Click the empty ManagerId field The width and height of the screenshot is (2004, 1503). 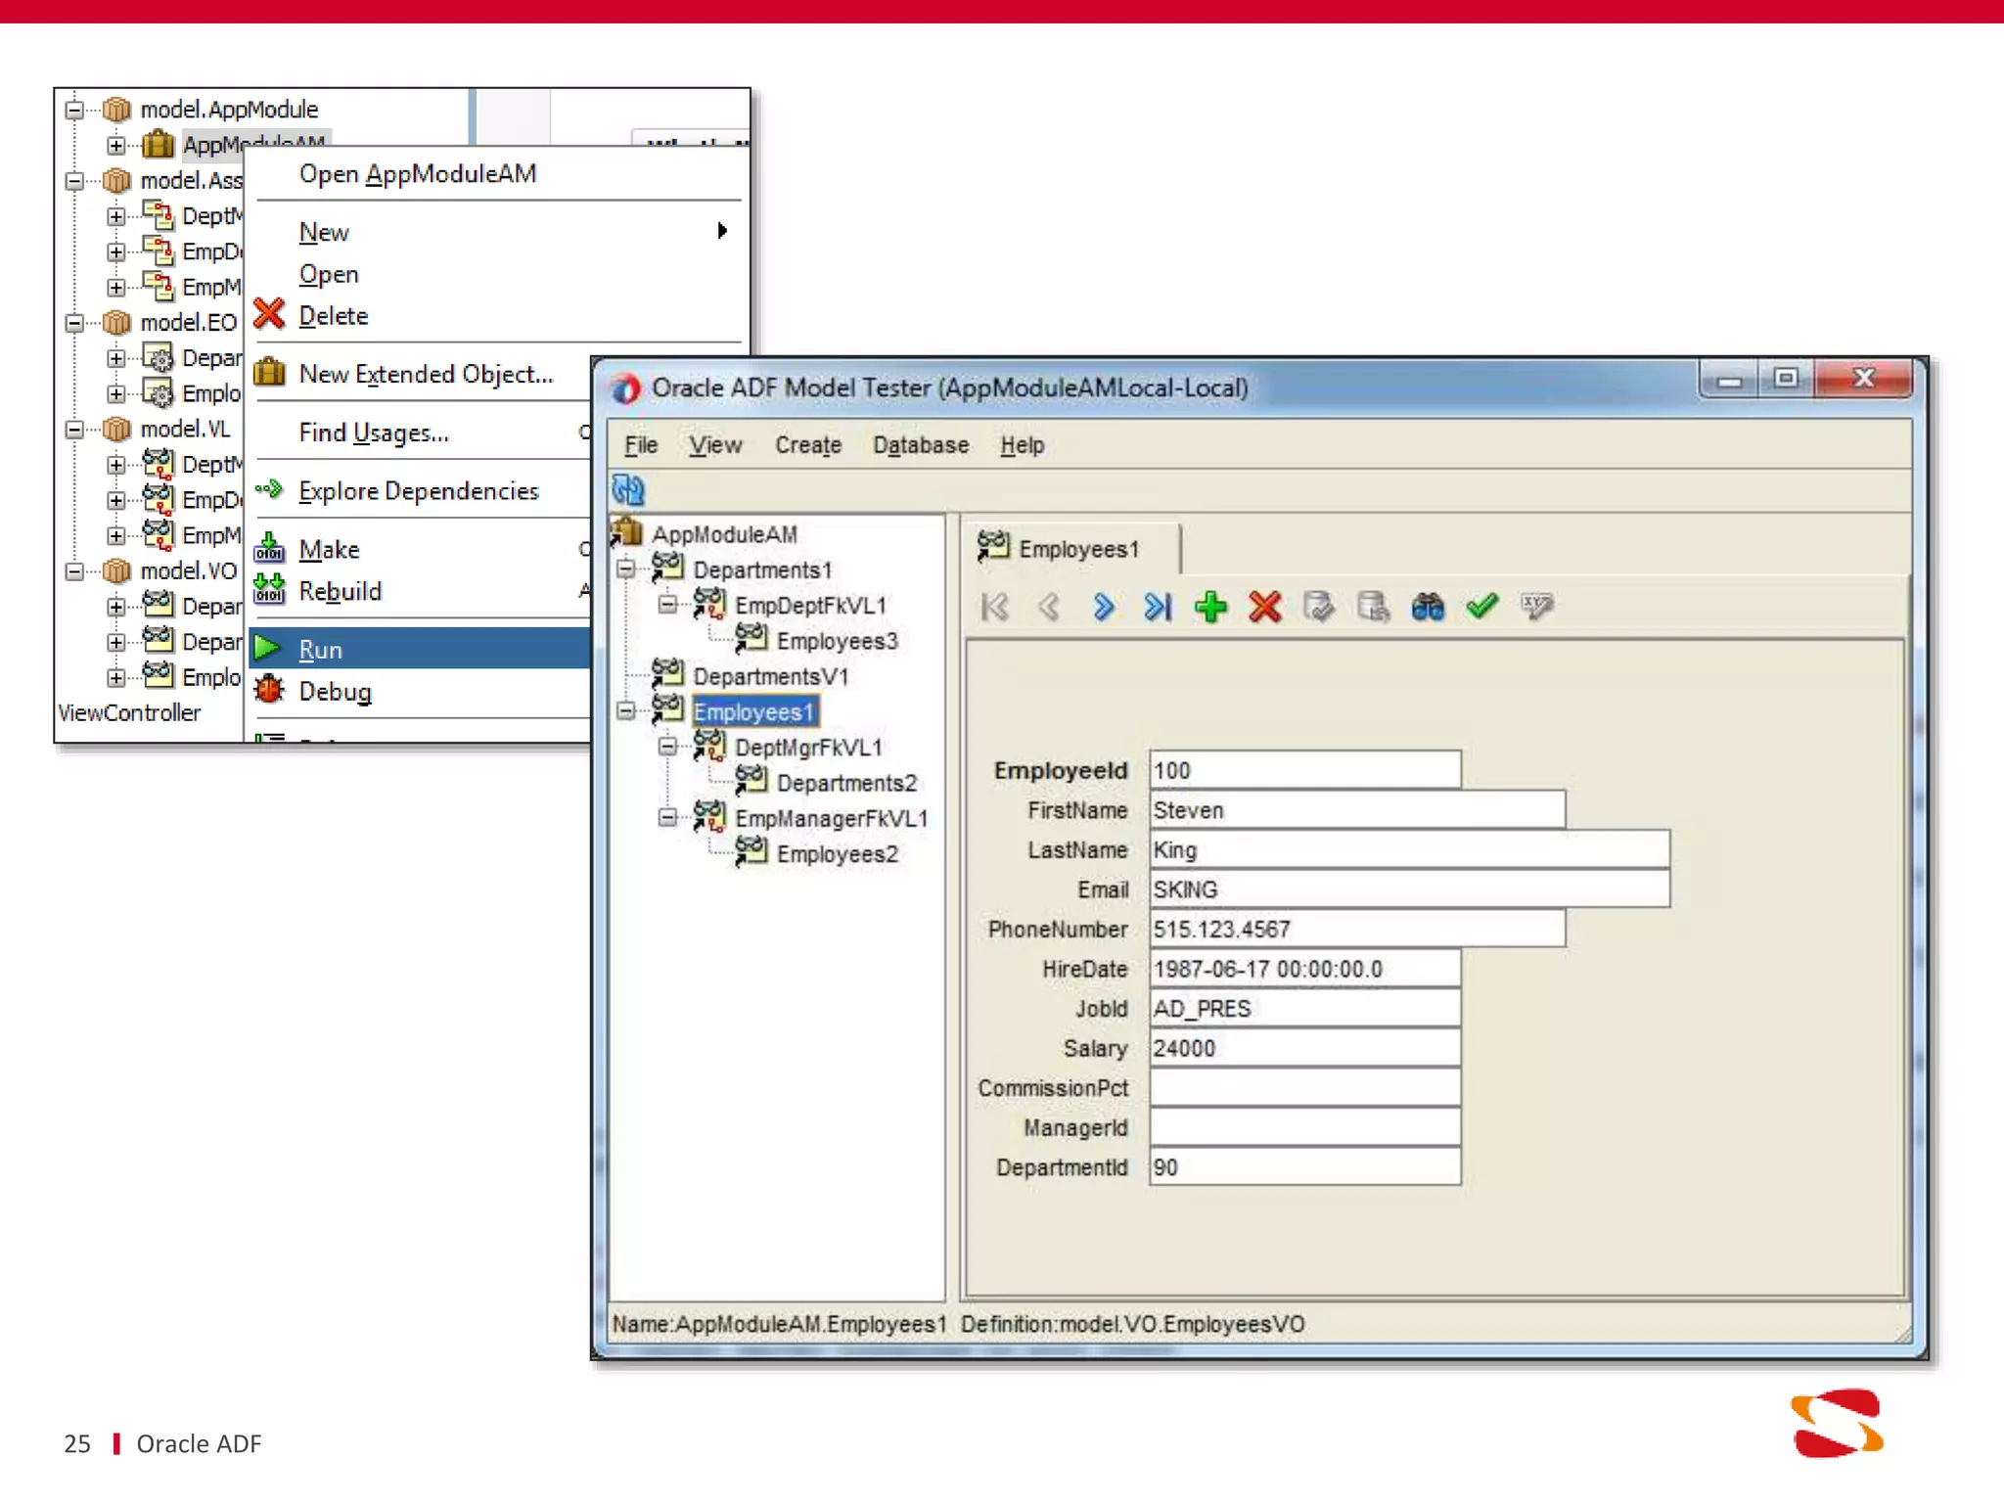pyautogui.click(x=1305, y=1128)
